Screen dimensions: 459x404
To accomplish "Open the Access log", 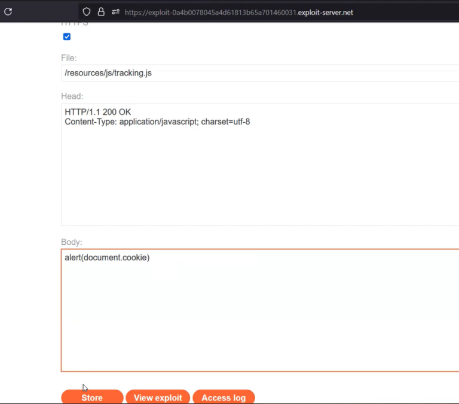I will click(x=224, y=397).
